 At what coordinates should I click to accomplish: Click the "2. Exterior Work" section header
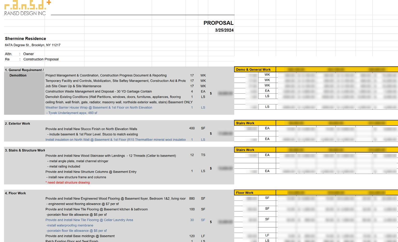(x=17, y=124)
